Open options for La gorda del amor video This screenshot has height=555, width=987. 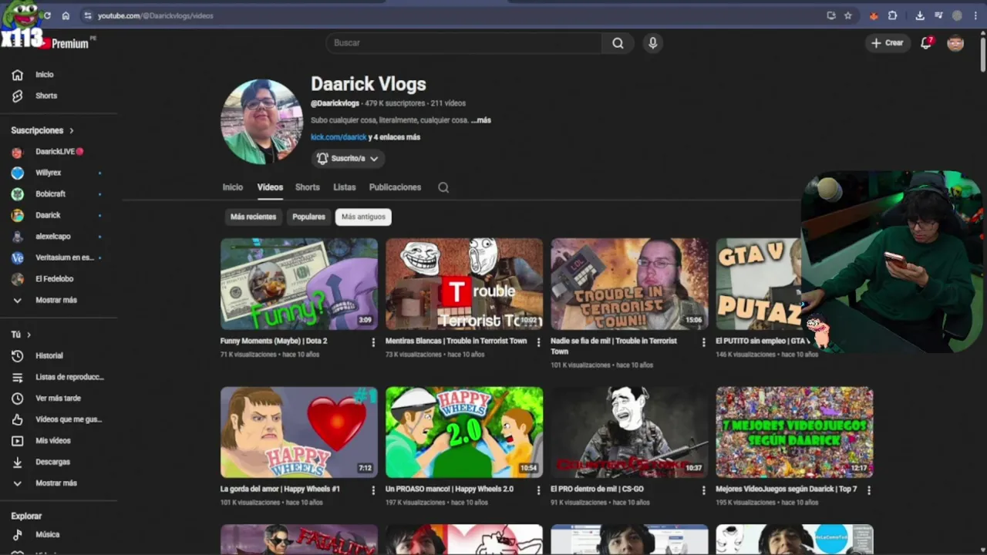click(373, 490)
